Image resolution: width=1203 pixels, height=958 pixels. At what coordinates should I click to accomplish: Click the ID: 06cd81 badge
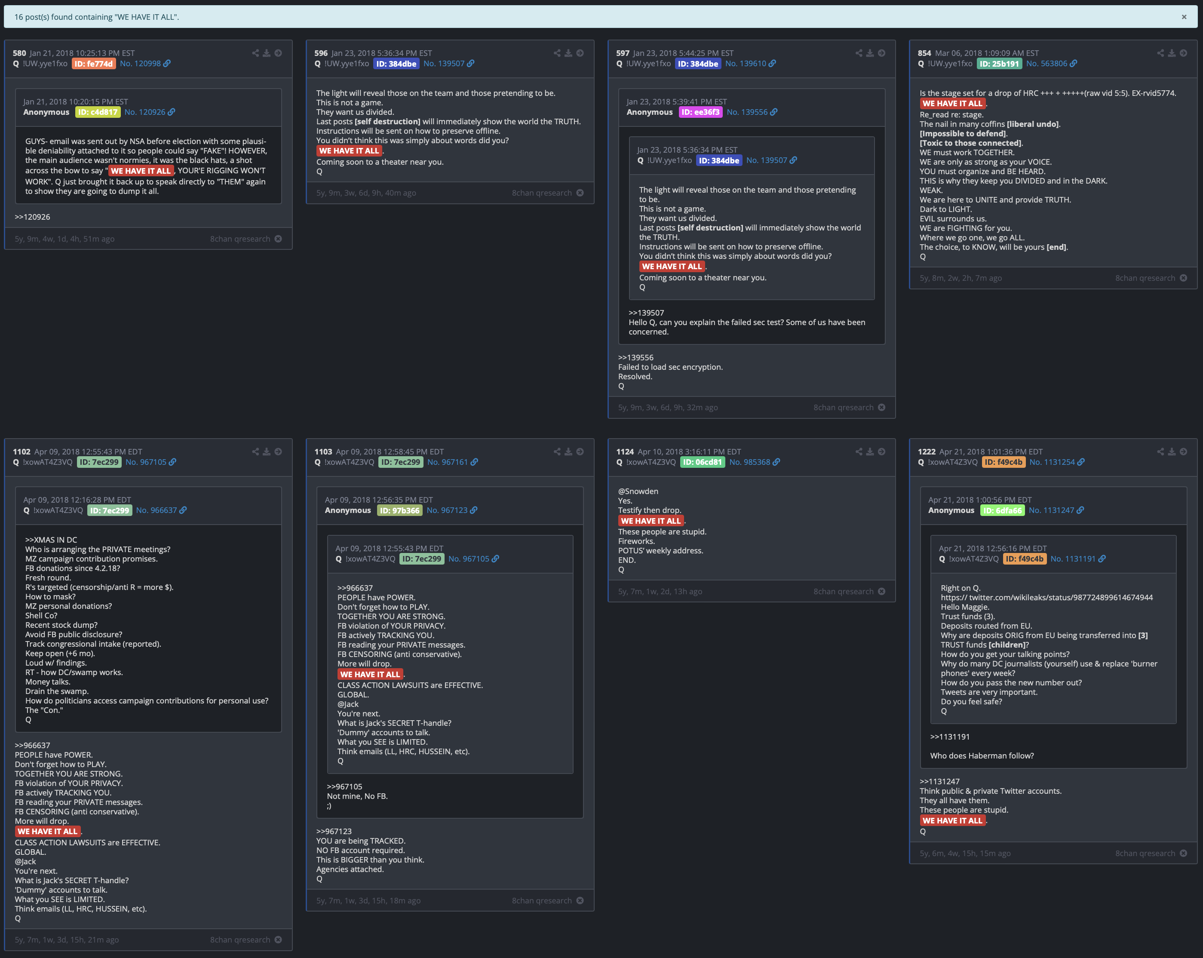tap(703, 462)
